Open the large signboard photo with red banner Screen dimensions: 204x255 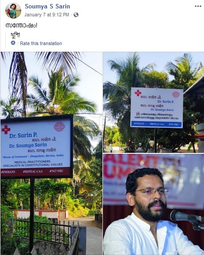tap(51, 153)
